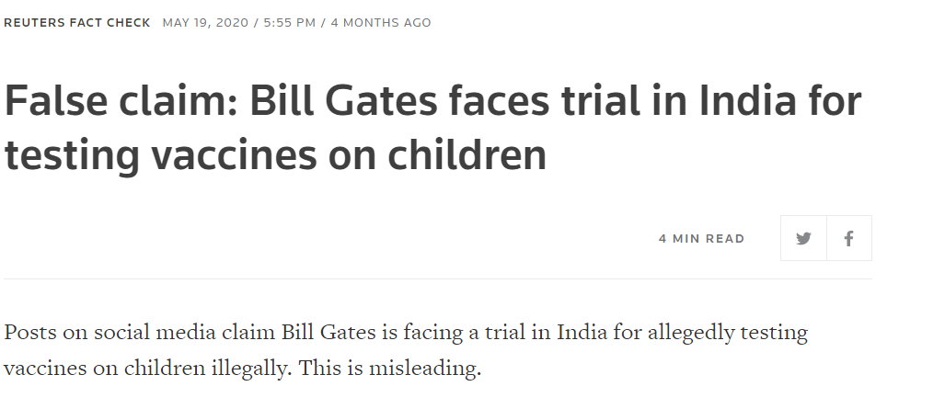Click the horizontal divider under share buttons

(438, 278)
